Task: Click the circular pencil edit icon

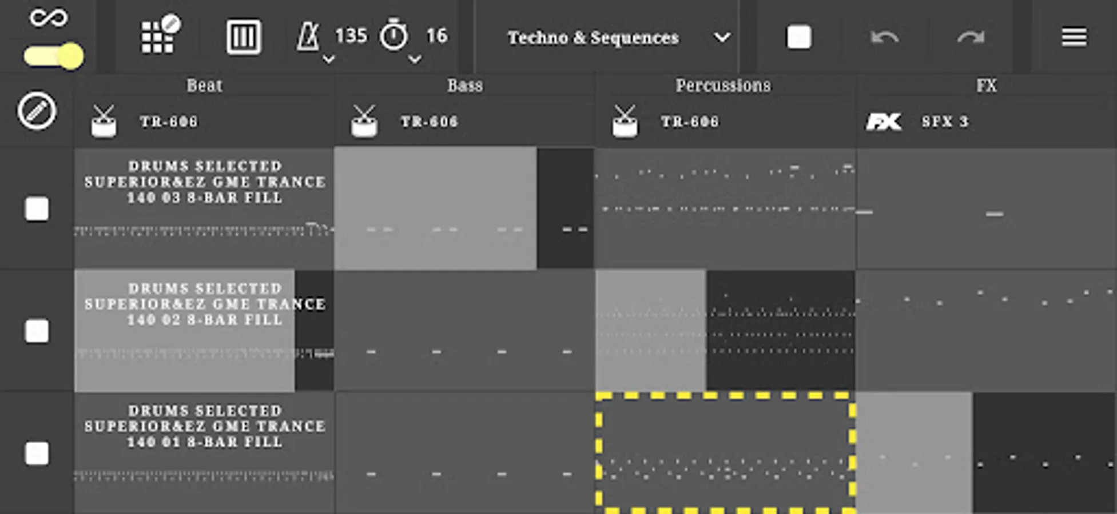Action: click(x=37, y=111)
